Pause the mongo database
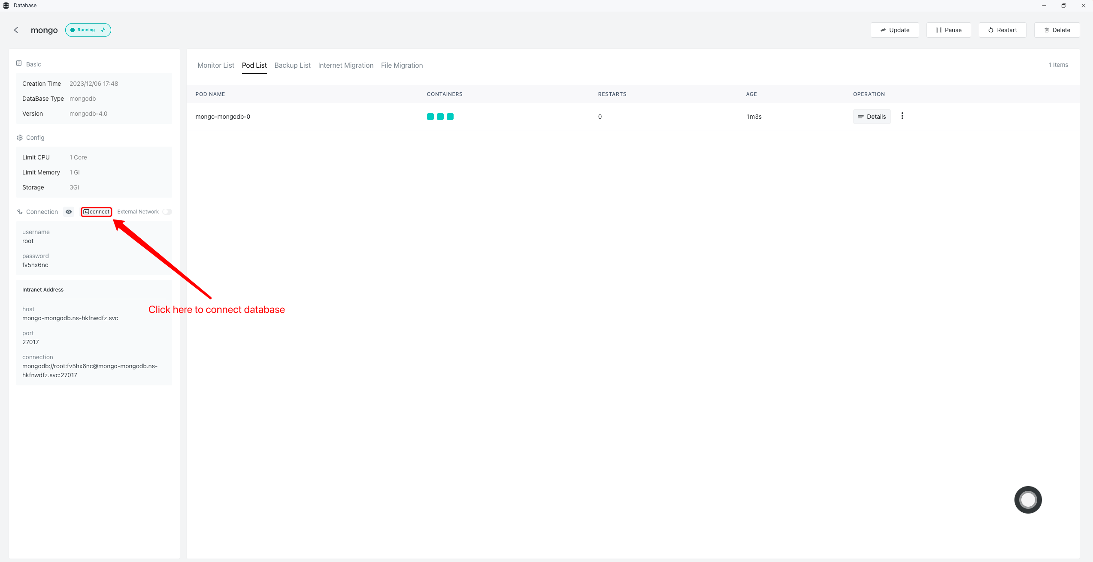Viewport: 1093px width, 562px height. pos(948,30)
